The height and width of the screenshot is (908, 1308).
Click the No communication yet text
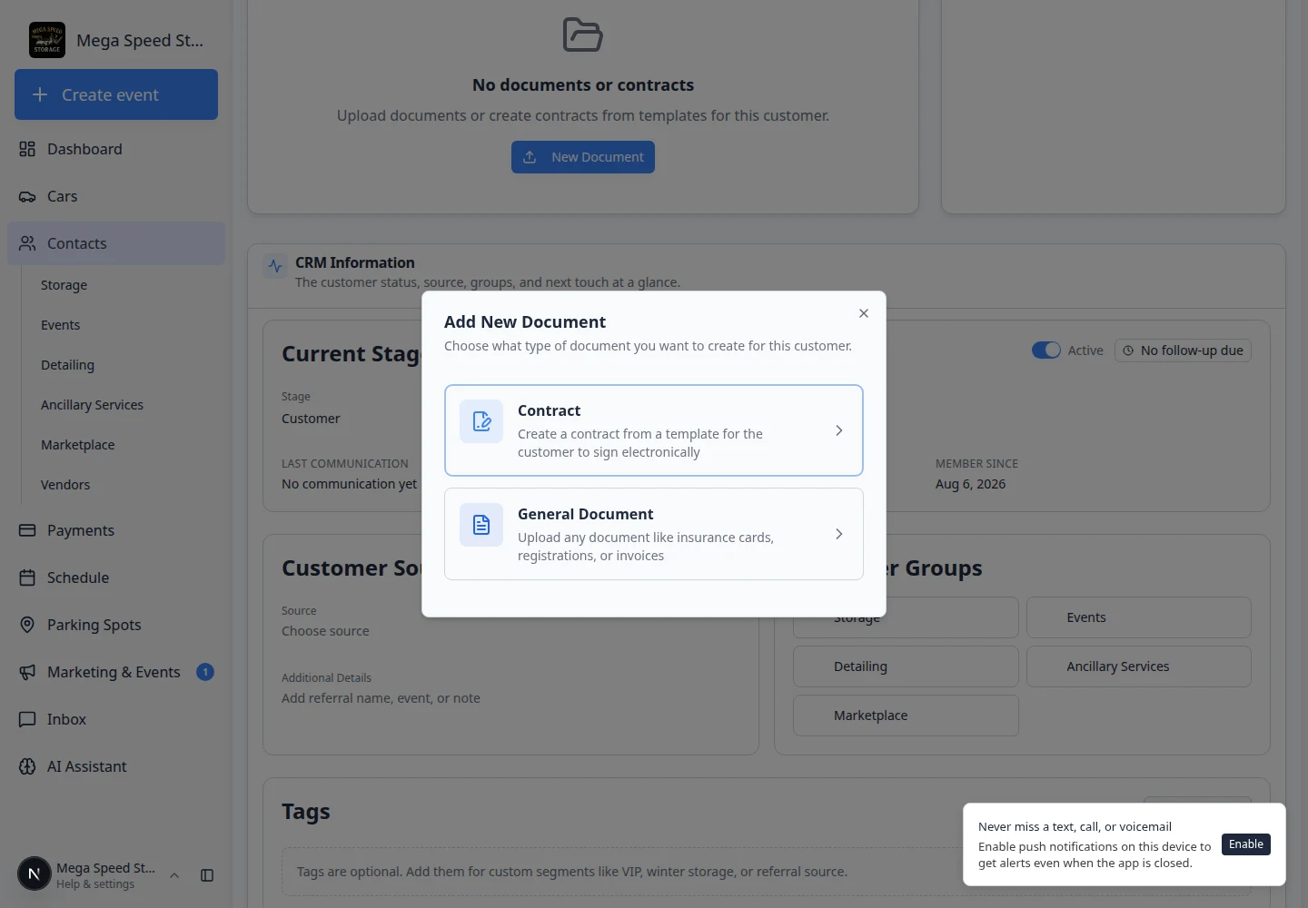pos(349,484)
